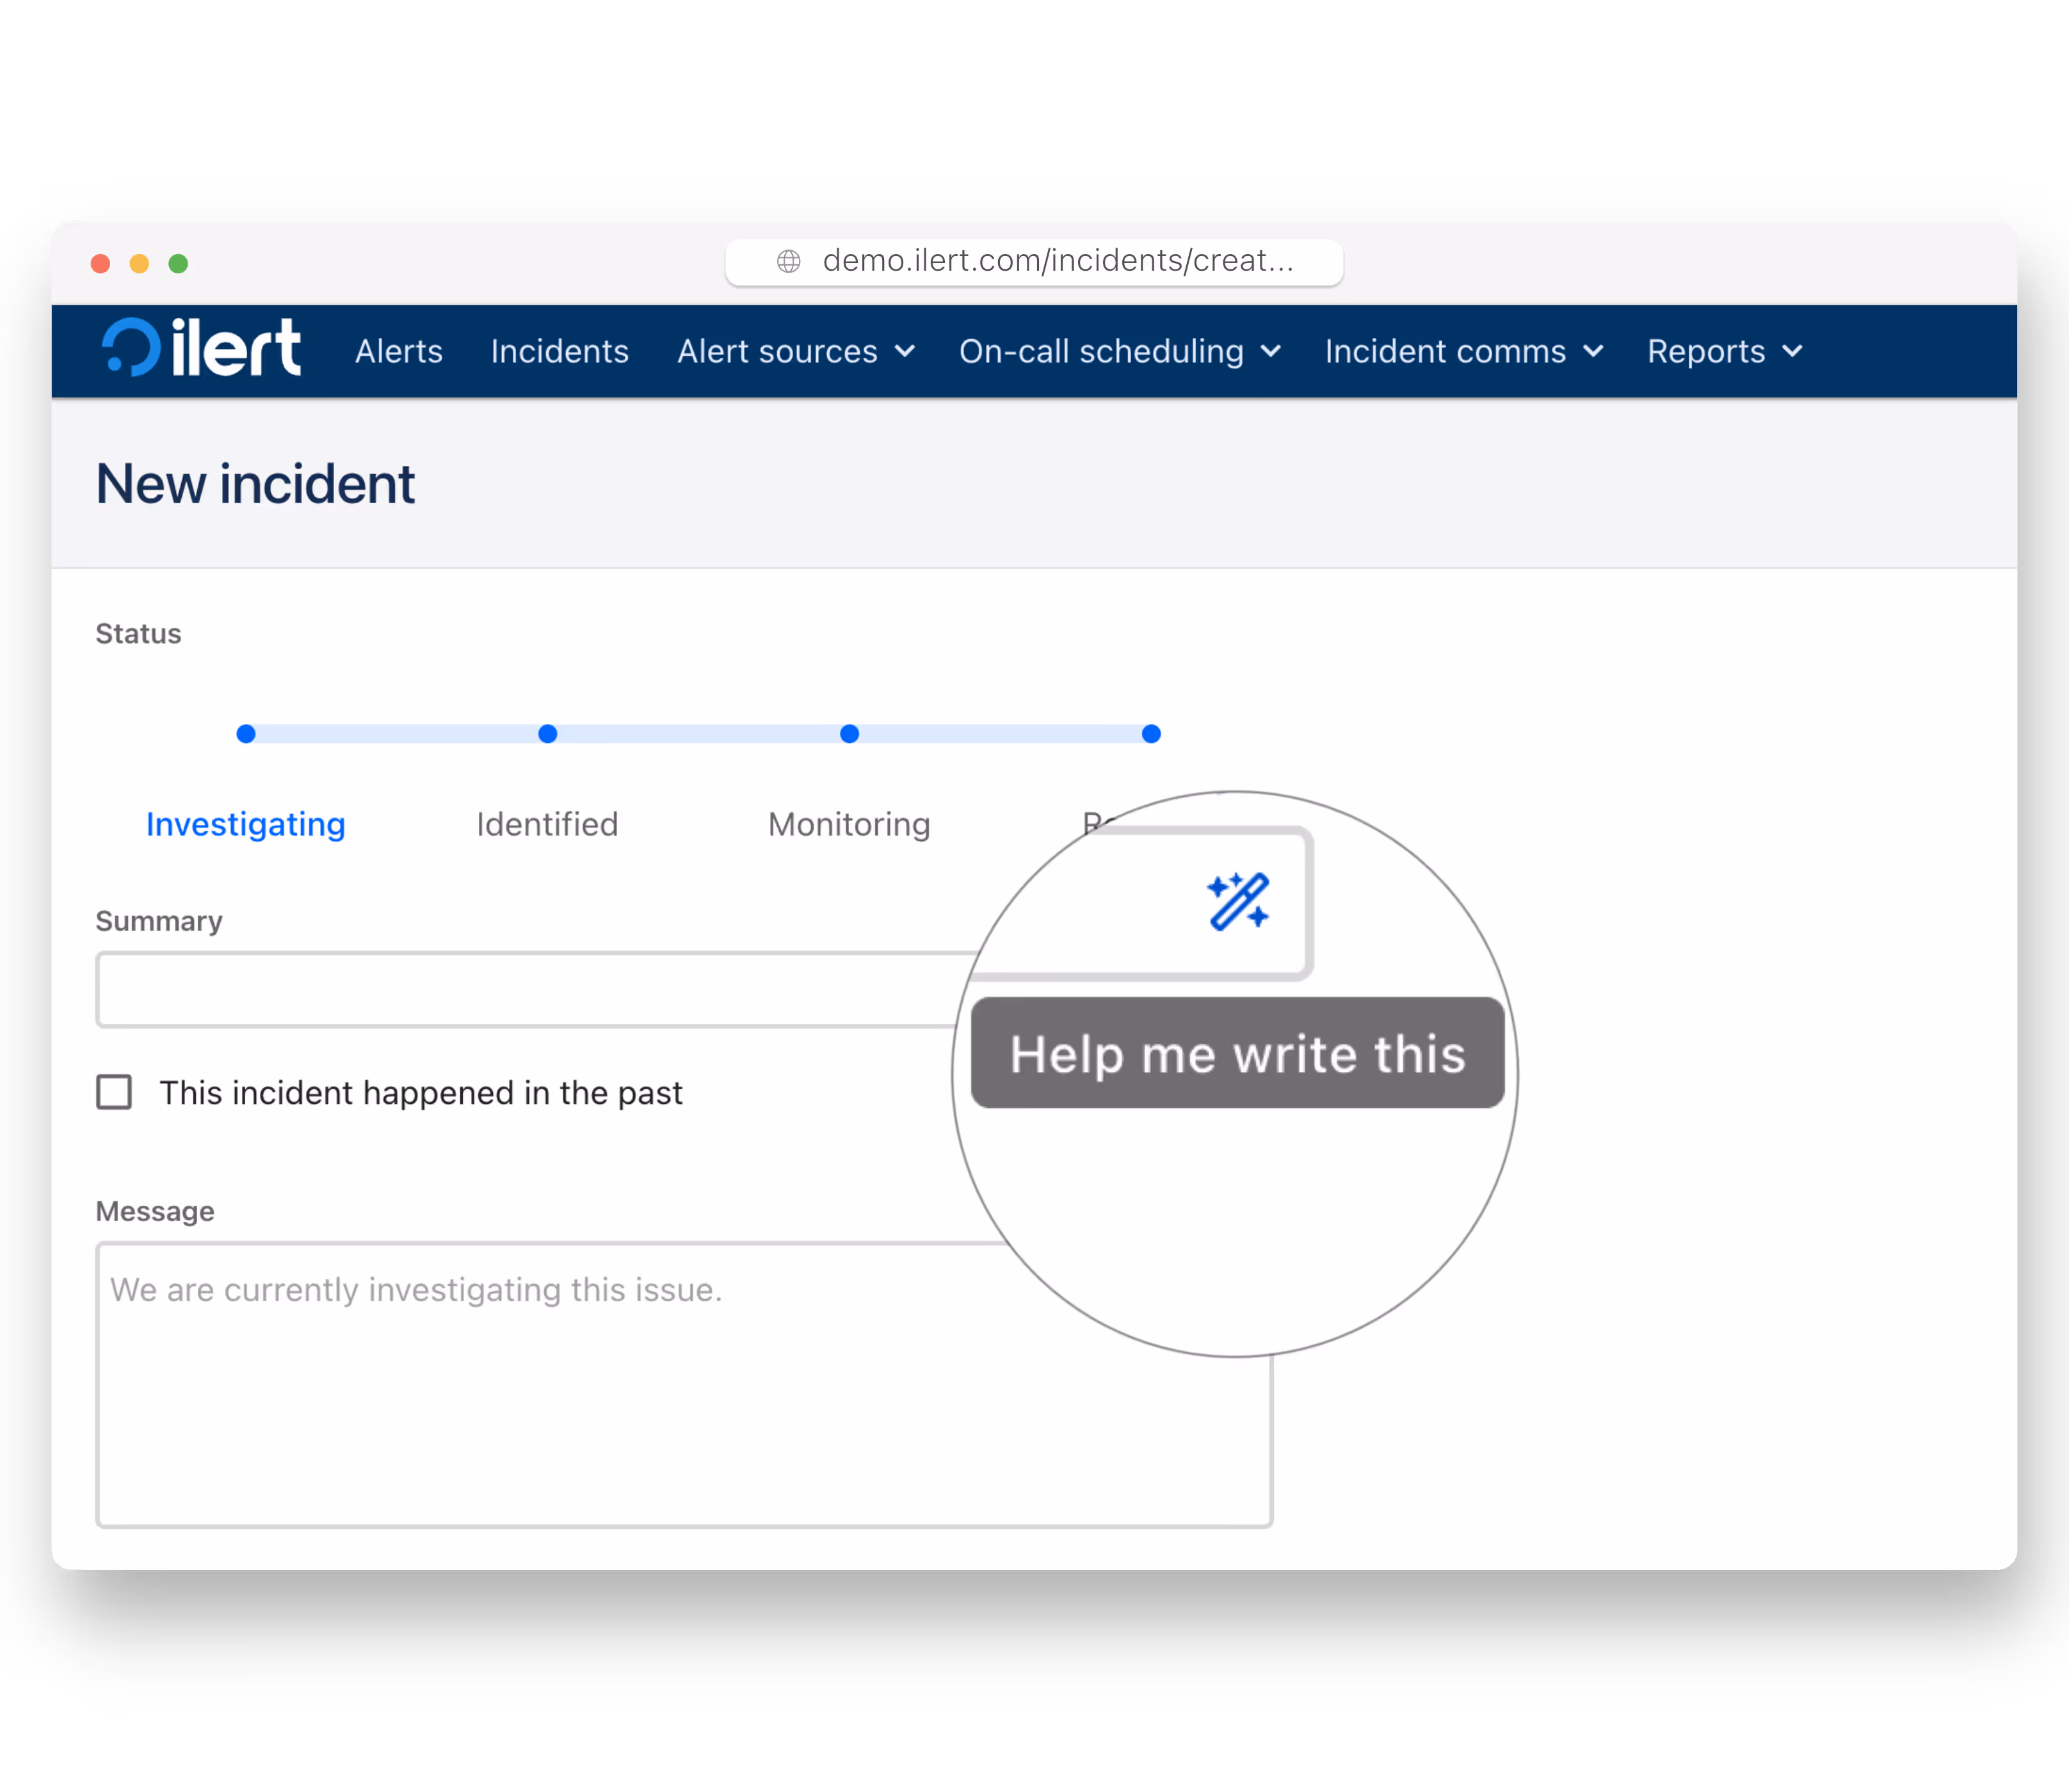Image resolution: width=2069 pixels, height=1792 pixels.
Task: Open the Incident comms dropdown
Action: coord(1463,351)
